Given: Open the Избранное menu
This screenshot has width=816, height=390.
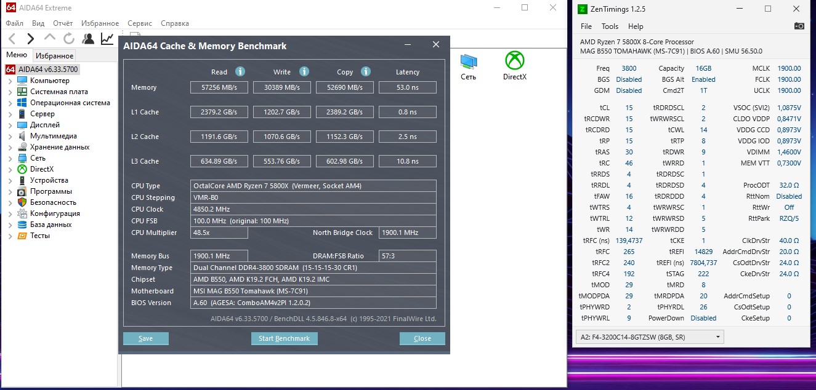Looking at the screenshot, I should (x=100, y=23).
